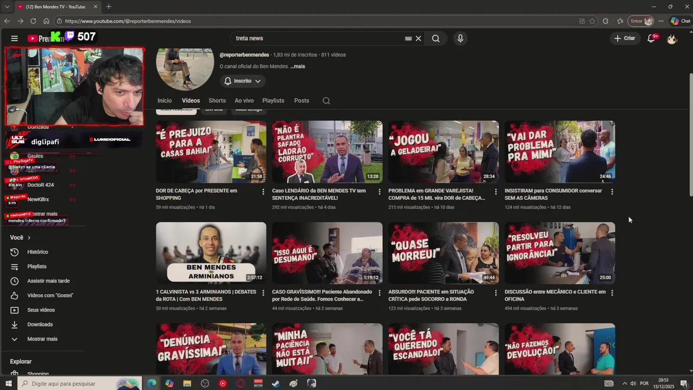Click the channel profile picture
This screenshot has width=693, height=390.
pyautogui.click(x=185, y=69)
